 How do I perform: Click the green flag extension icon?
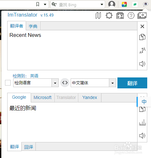tap(135, 4)
